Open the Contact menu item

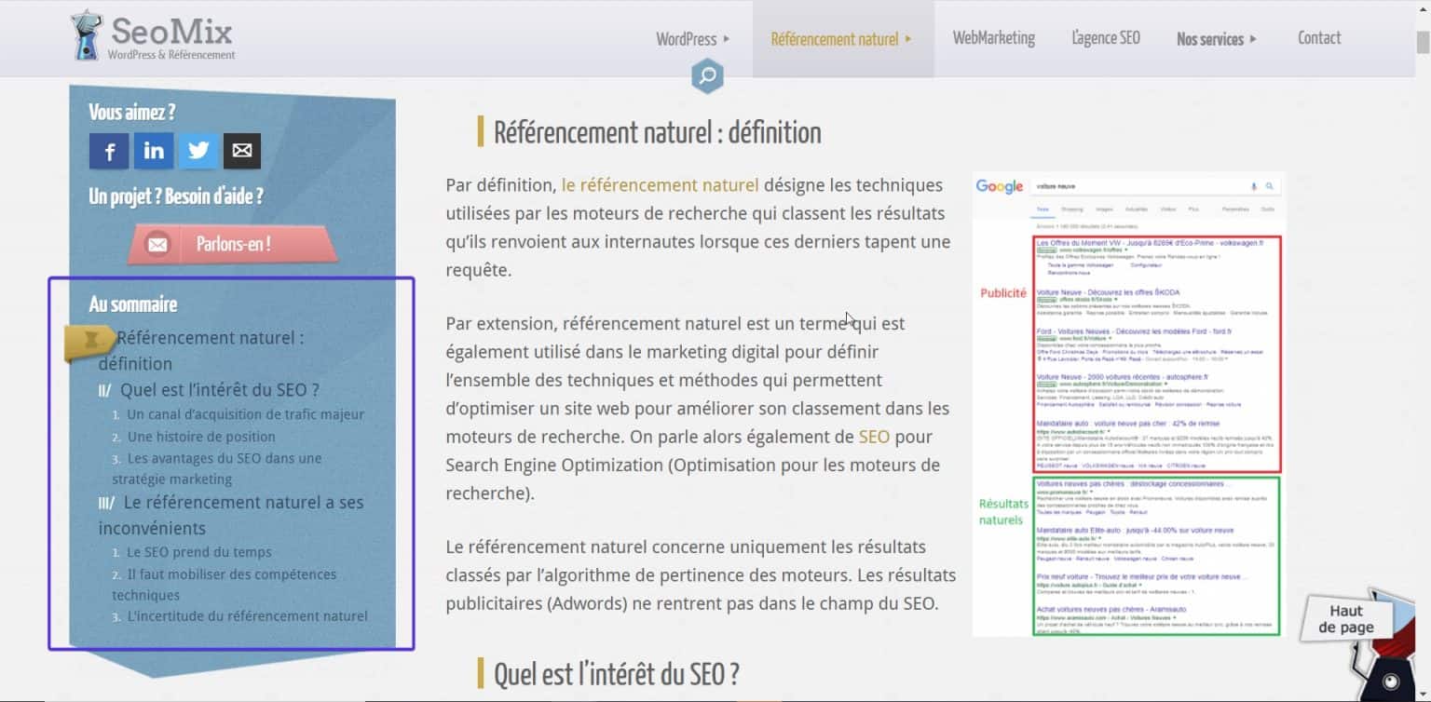coord(1319,38)
